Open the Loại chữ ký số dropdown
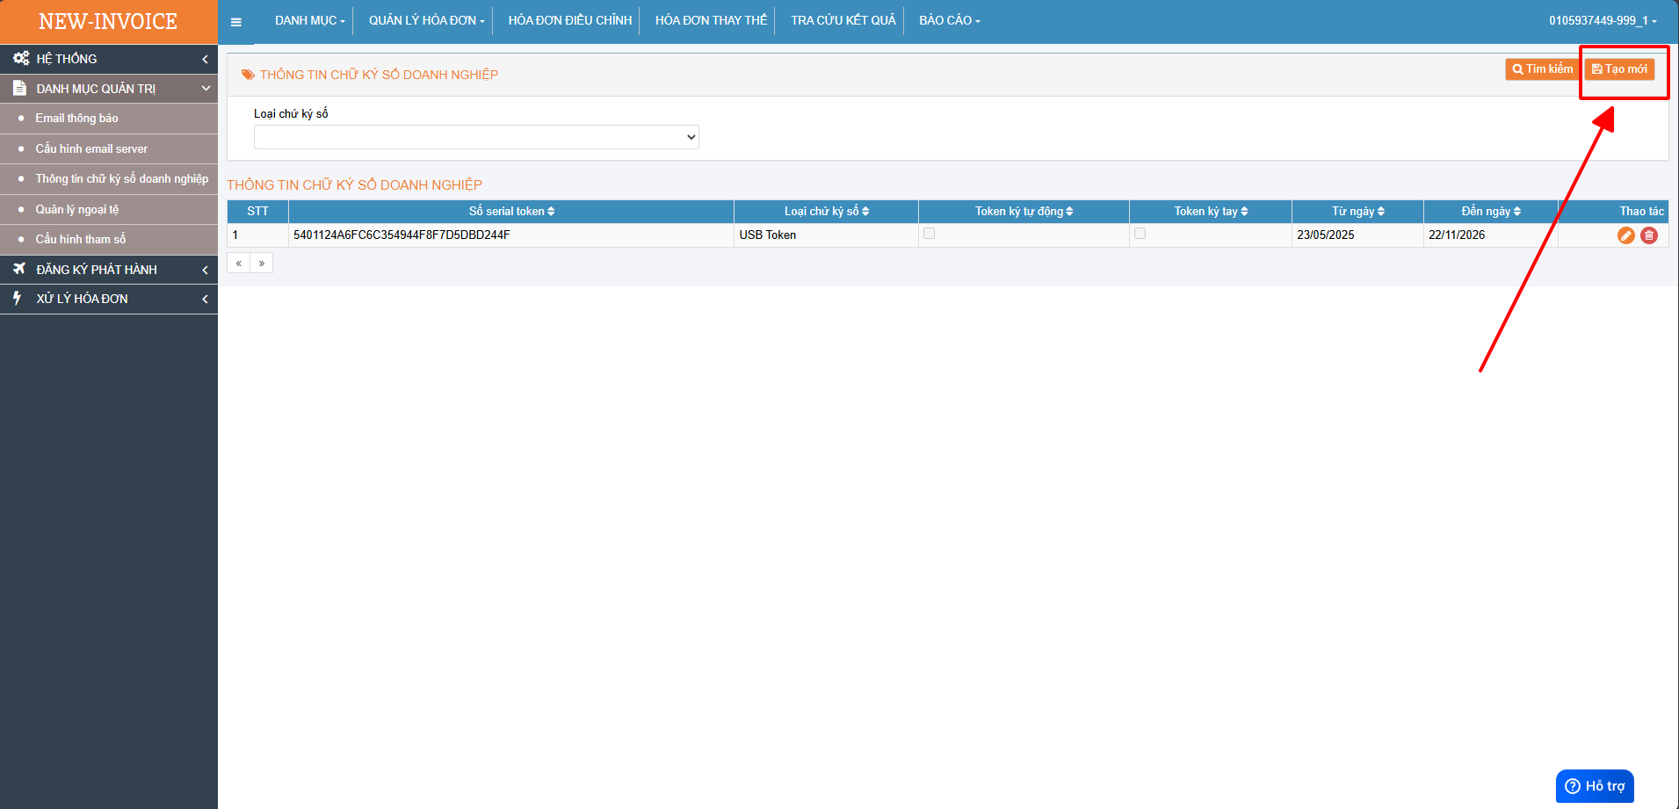Screen dimensions: 1679x809 click(476, 137)
